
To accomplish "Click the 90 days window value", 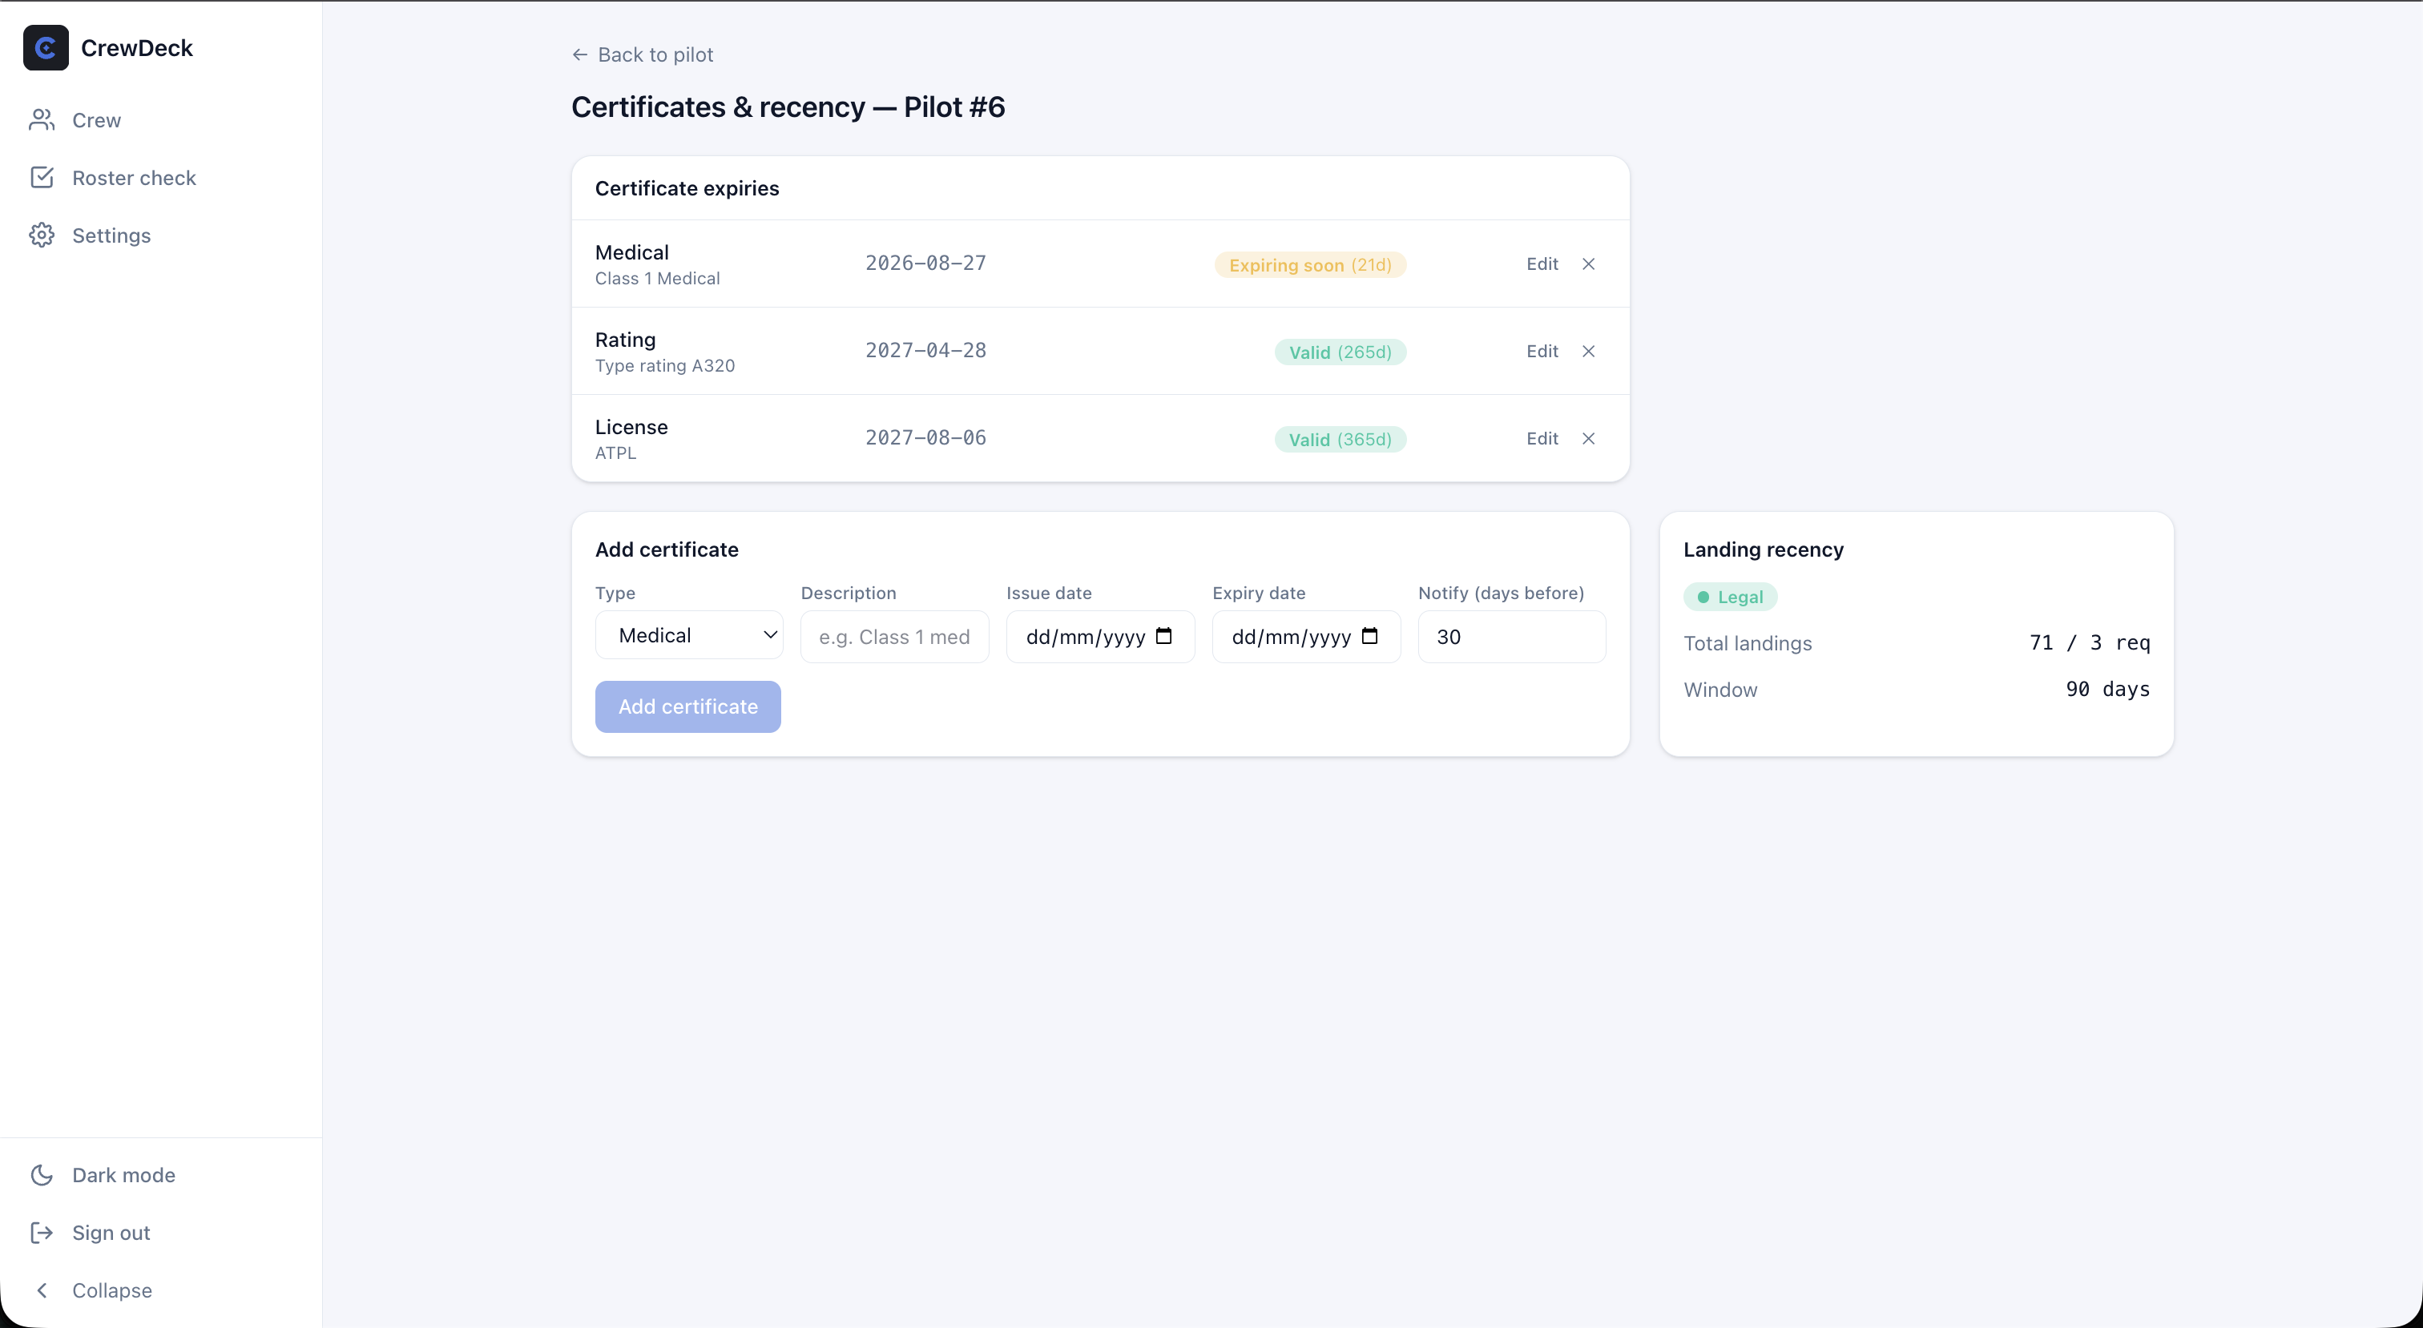I will pyautogui.click(x=2107, y=689).
